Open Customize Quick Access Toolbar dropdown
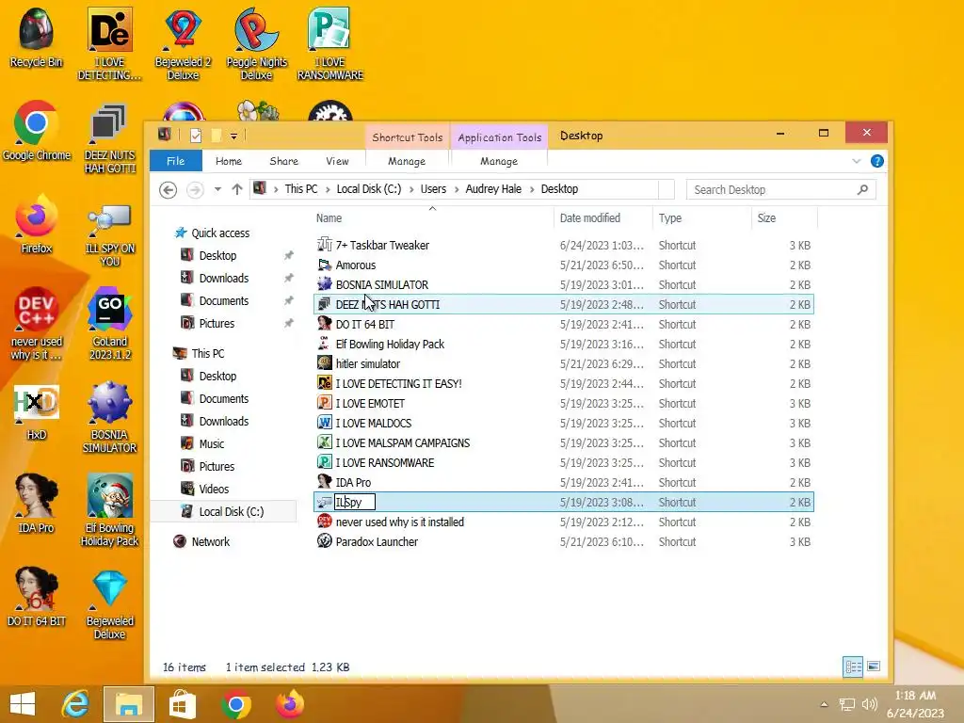The height and width of the screenshot is (723, 964). (233, 136)
